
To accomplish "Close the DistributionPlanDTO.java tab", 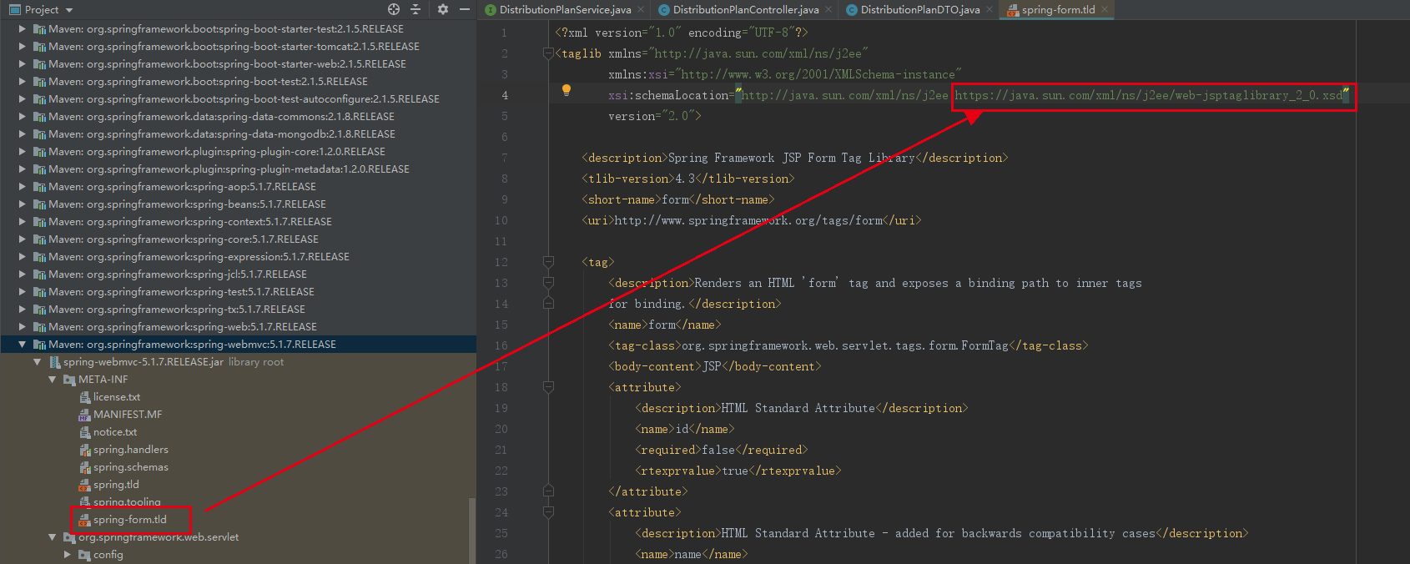I will [x=990, y=10].
